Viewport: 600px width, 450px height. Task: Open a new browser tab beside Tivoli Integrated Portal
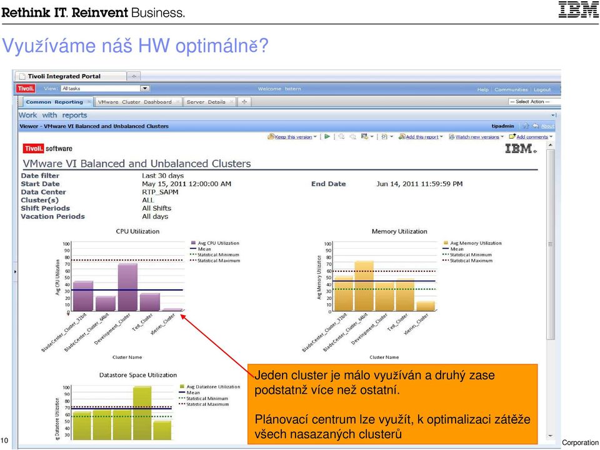pyautogui.click(x=134, y=76)
